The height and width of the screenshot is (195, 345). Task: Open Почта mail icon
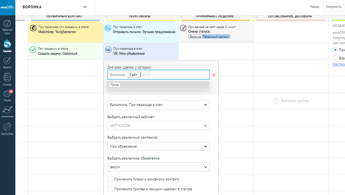coord(7,96)
